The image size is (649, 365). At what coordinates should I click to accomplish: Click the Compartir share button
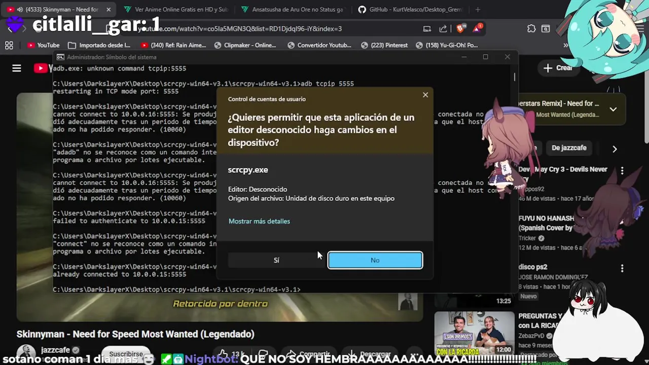(x=309, y=354)
